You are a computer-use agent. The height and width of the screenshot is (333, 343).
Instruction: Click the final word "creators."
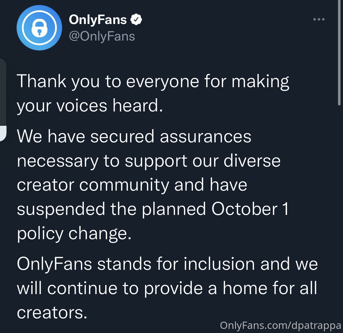tap(52, 313)
